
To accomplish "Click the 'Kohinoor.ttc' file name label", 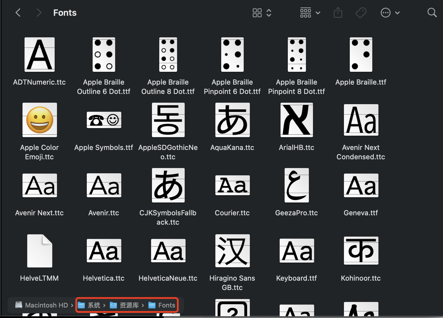I will [361, 278].
